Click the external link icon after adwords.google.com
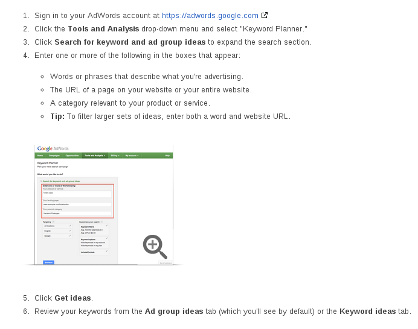The image size is (418, 329). coord(265,15)
